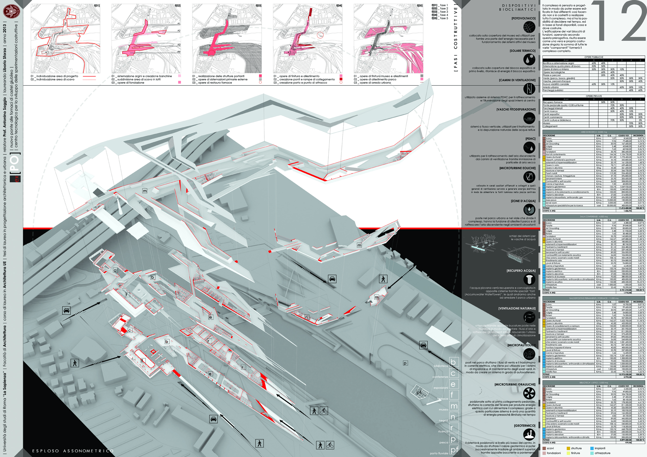Click the Ventilazione Naturale wave icon
The image size is (647, 457).
click(x=529, y=317)
